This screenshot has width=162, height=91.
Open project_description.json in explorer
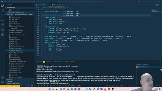click(x=20, y=64)
